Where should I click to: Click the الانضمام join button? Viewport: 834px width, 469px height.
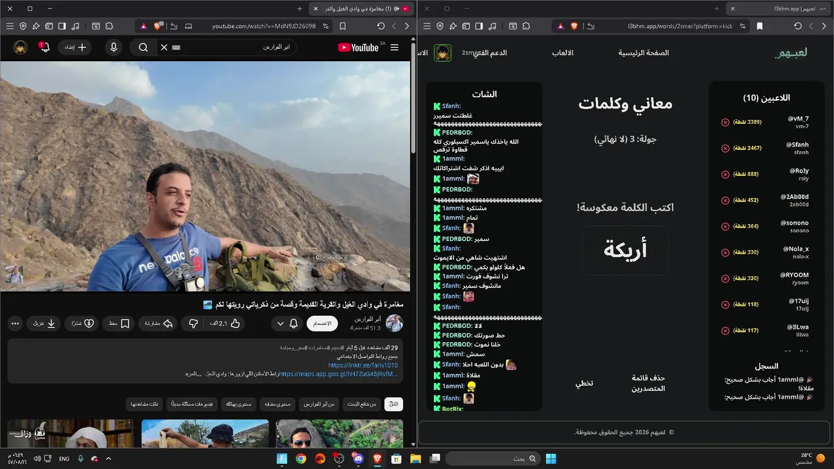point(322,323)
